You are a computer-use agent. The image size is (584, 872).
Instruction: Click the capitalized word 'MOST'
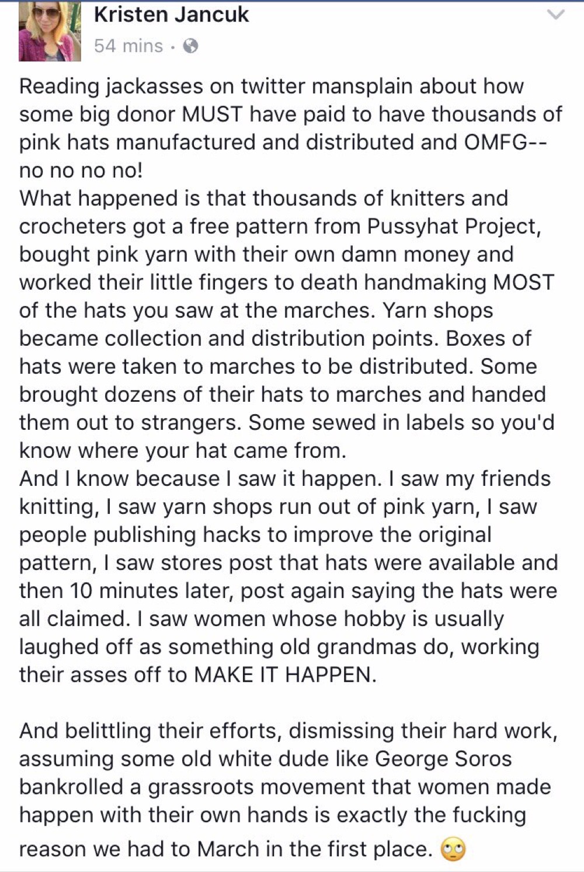tap(523, 282)
